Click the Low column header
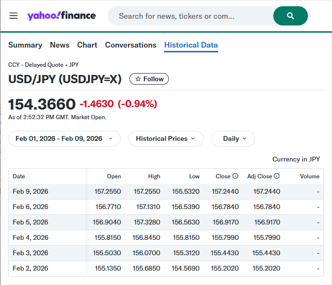 pos(194,176)
